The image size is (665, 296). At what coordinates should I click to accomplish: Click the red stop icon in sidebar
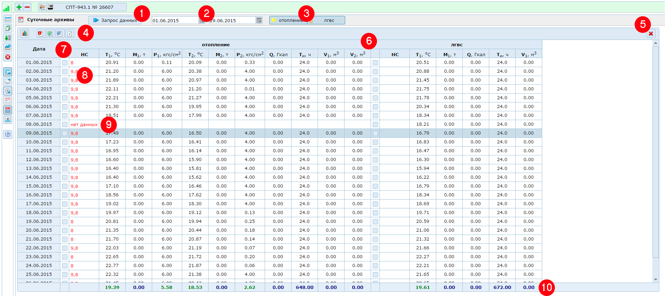coord(8,57)
